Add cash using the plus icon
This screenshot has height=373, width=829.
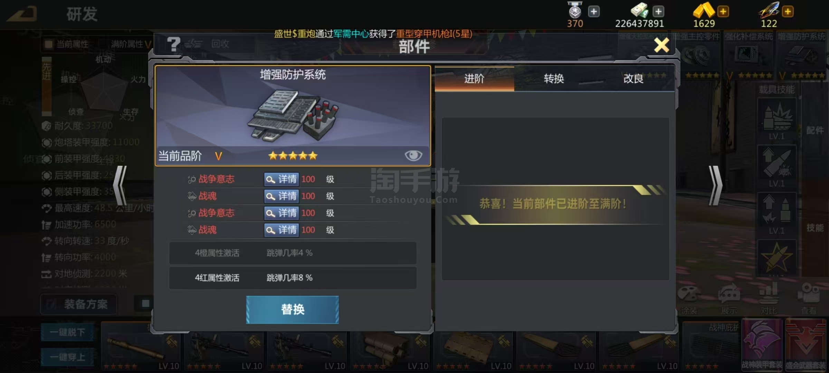point(658,11)
